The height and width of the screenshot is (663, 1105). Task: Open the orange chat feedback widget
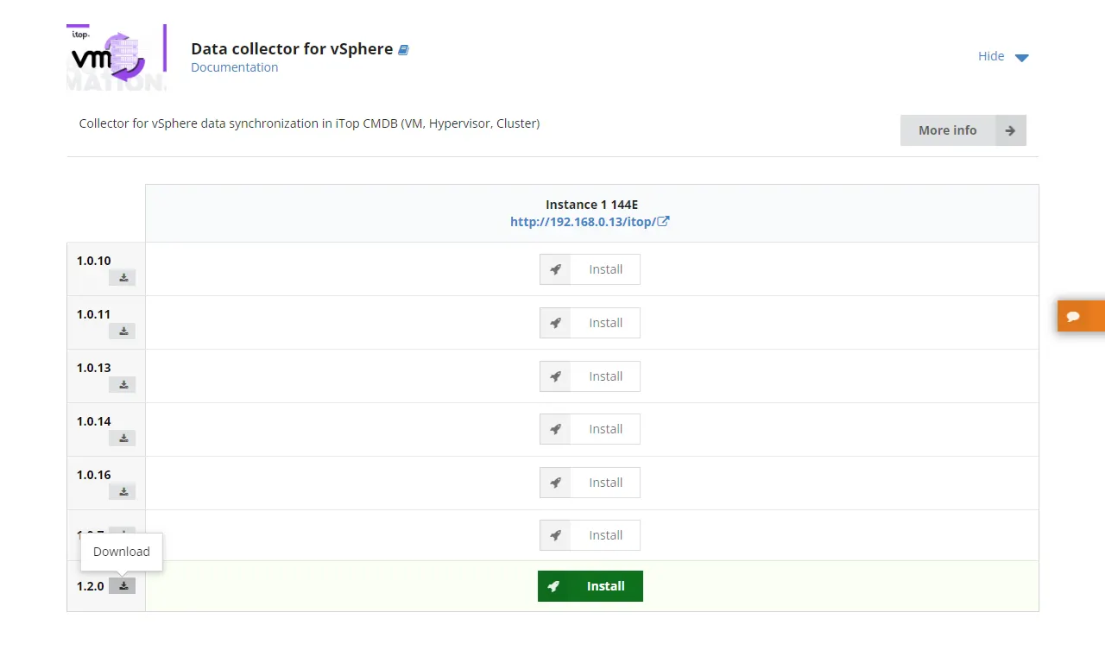click(1081, 316)
